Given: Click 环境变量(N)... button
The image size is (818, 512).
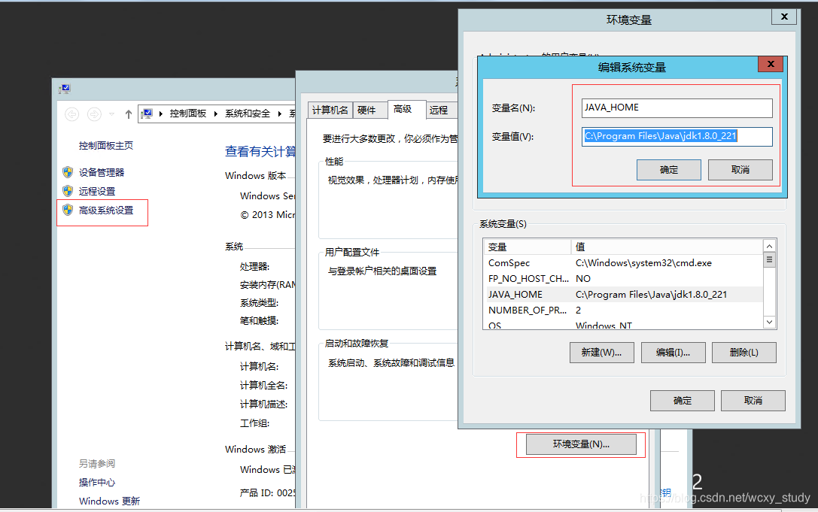Looking at the screenshot, I should (x=581, y=444).
